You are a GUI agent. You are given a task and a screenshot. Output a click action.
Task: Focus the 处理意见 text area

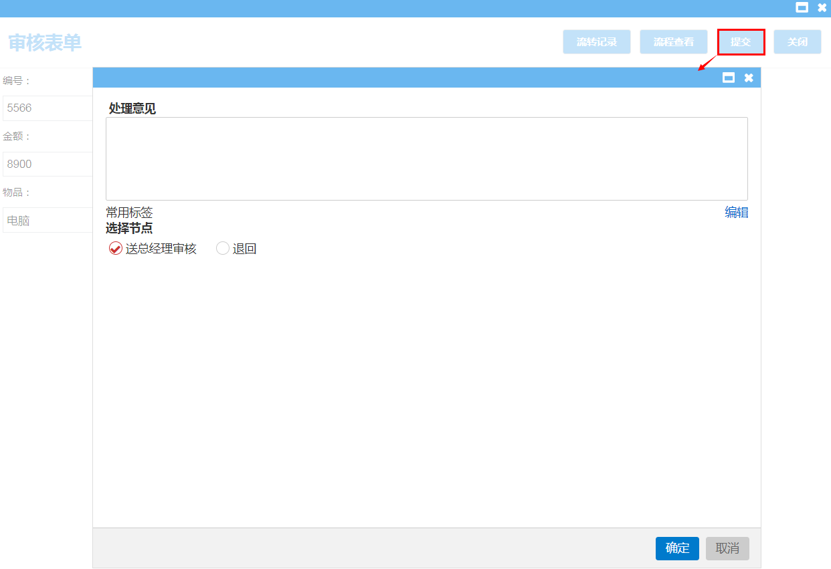point(426,158)
